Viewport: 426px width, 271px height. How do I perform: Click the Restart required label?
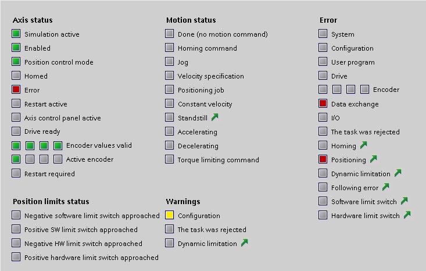coord(49,174)
